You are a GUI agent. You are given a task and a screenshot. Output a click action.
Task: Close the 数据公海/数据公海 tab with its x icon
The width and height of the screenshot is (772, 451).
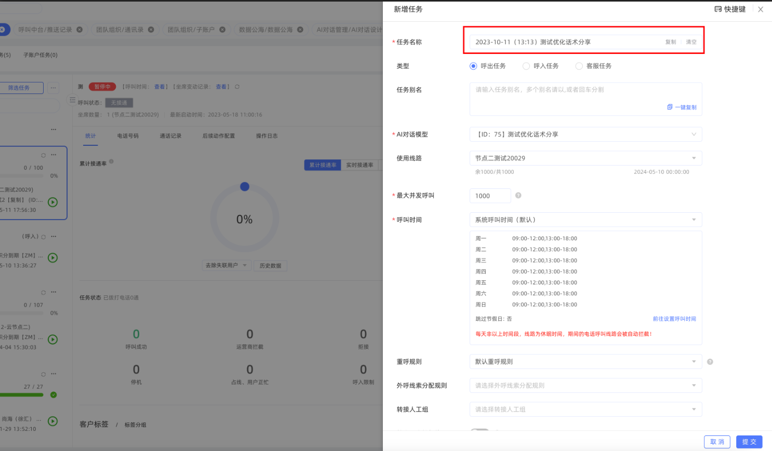pos(300,30)
